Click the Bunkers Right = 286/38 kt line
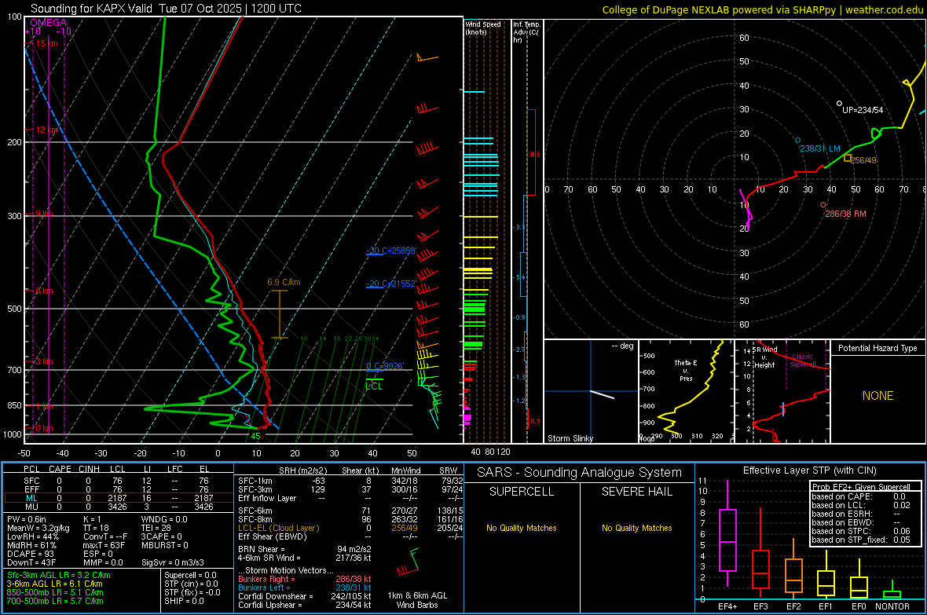The width and height of the screenshot is (927, 615). coord(305,580)
